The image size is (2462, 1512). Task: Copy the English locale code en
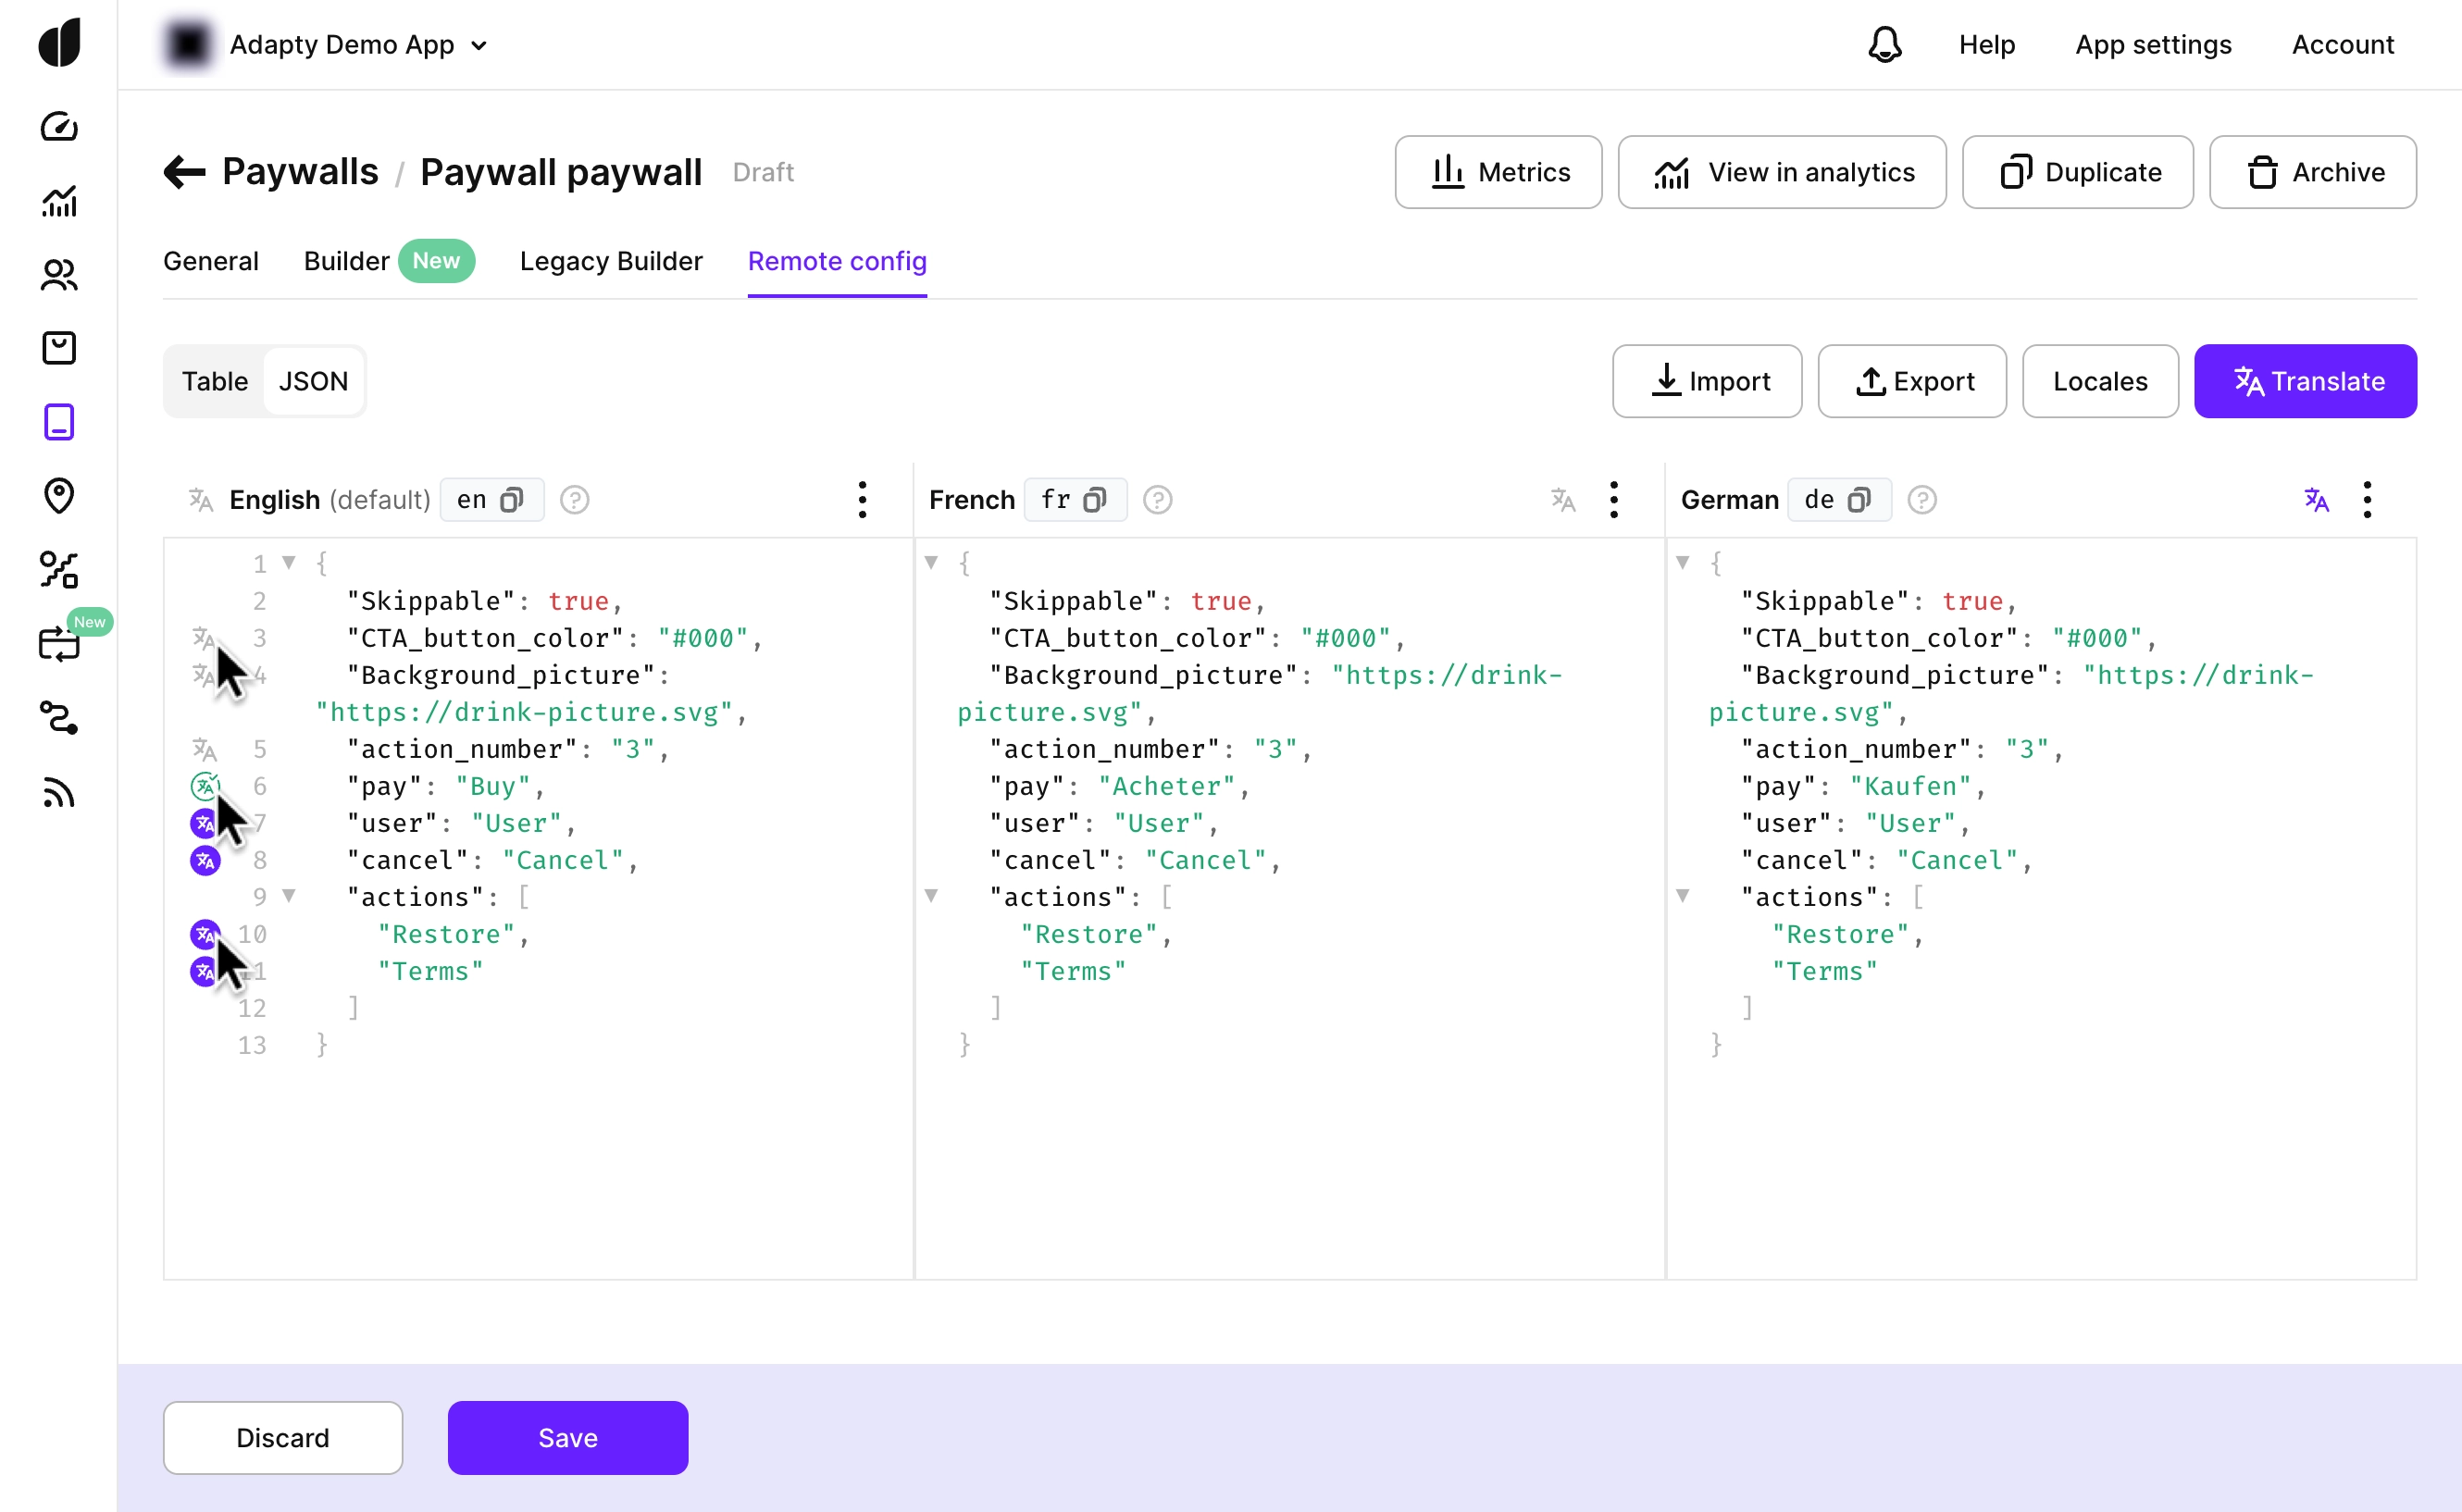click(513, 499)
